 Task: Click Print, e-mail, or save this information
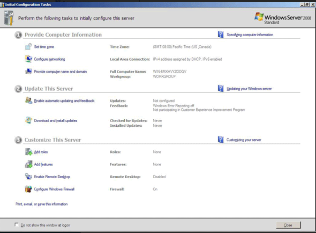42,204
